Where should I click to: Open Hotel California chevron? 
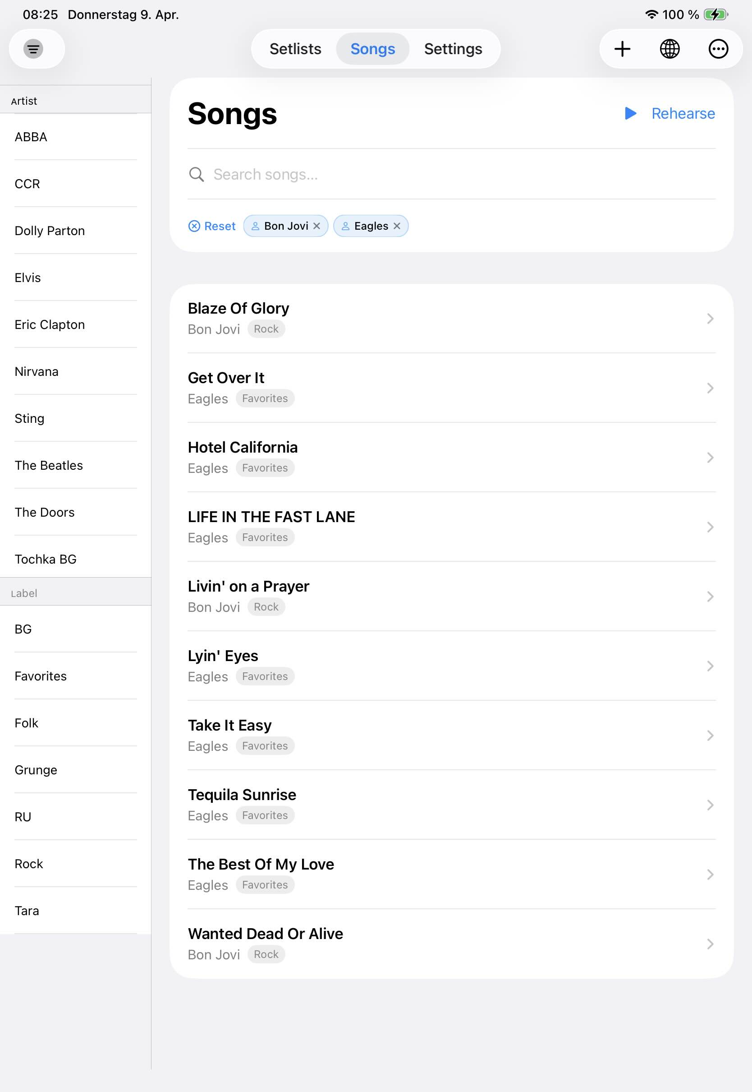pos(710,458)
